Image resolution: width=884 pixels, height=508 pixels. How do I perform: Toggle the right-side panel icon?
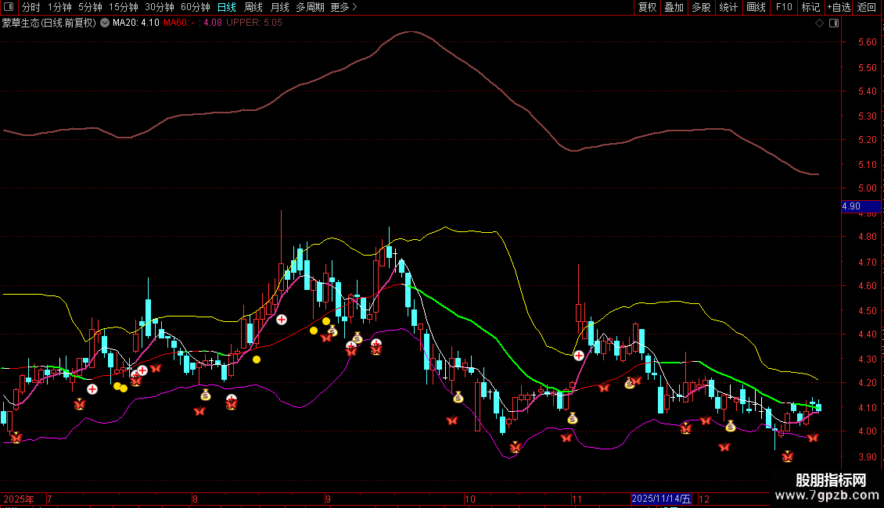point(832,23)
